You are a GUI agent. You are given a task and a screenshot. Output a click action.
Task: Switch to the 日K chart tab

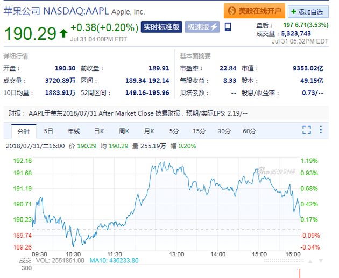[99, 131]
